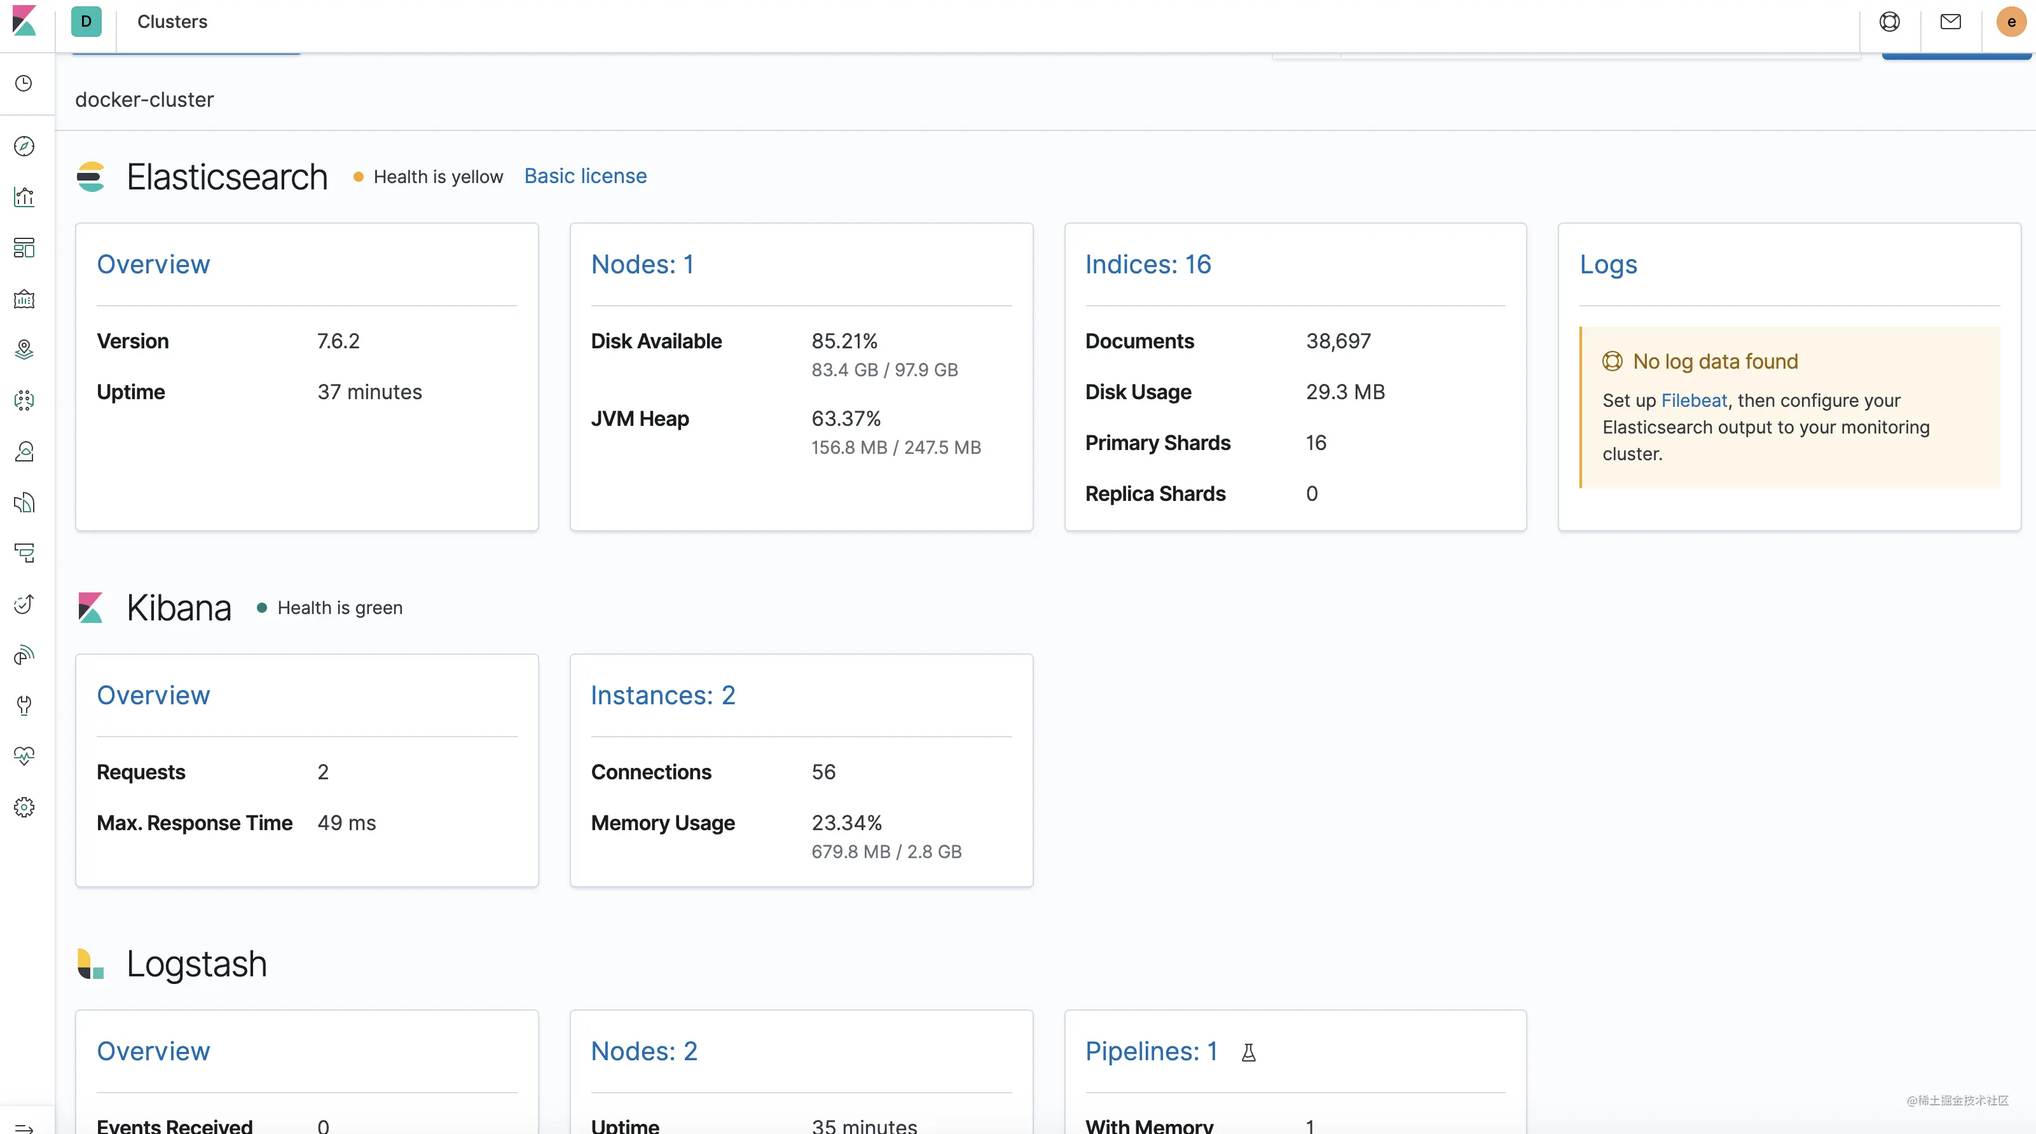This screenshot has width=2036, height=1134.
Task: Open Stack Monitoring heartbeat icon
Action: tap(25, 756)
